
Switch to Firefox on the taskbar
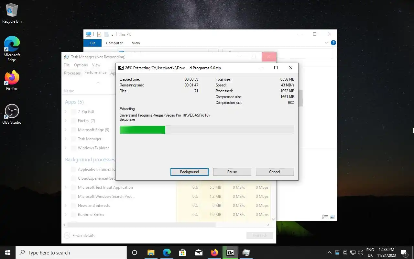point(214,253)
